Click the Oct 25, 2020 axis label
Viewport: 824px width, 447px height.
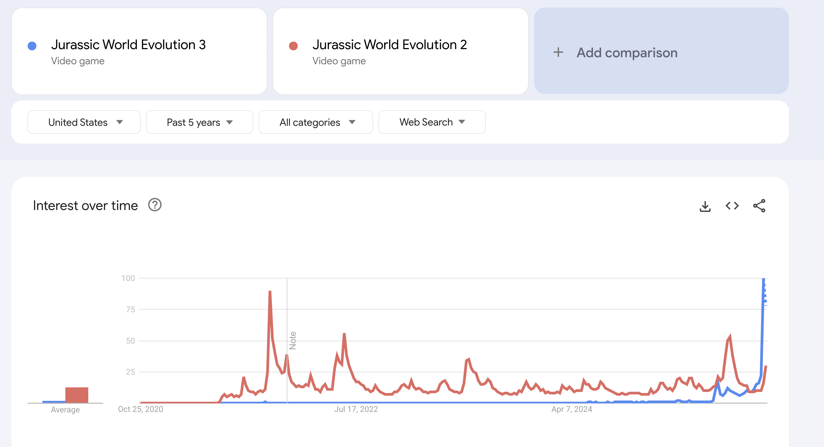(x=140, y=409)
